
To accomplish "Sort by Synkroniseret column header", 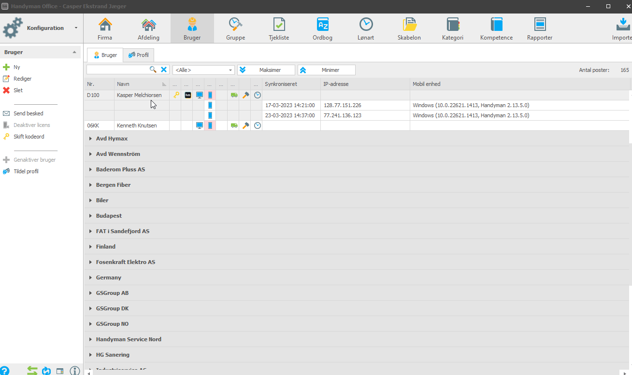I will (291, 84).
